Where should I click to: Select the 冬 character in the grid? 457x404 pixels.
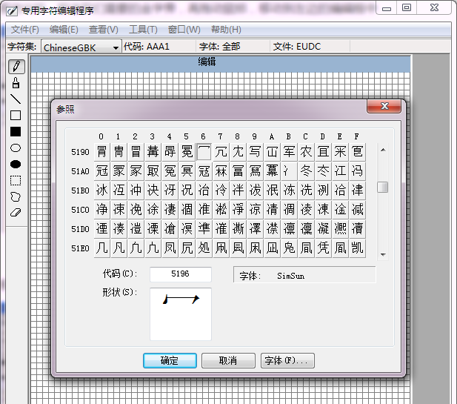click(306, 171)
